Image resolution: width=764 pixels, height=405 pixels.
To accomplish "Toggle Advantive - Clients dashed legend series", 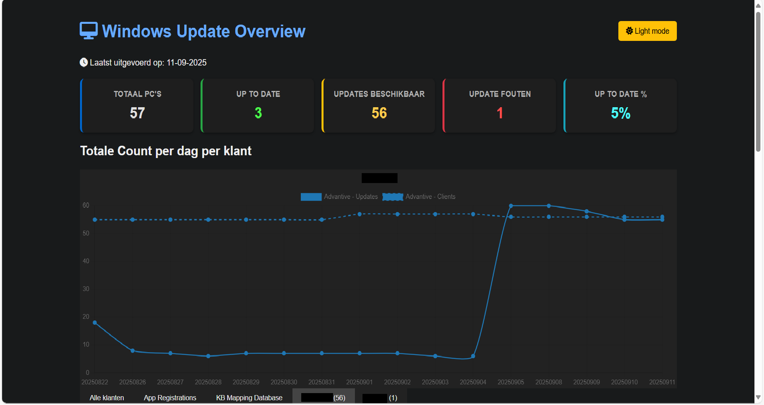I will [419, 197].
